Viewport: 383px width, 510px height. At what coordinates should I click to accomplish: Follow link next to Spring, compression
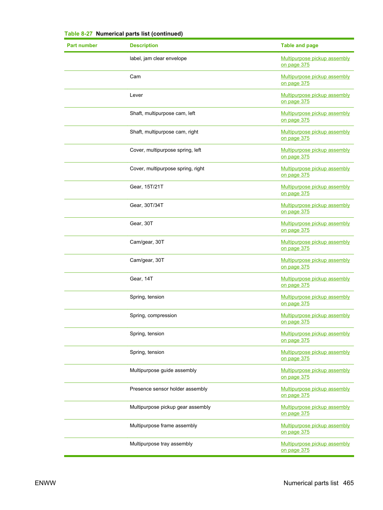tap(315, 319)
